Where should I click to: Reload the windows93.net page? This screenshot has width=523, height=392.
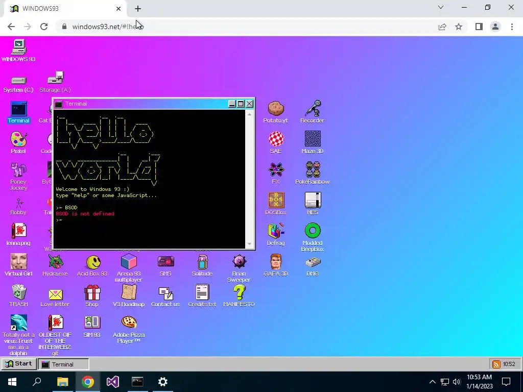pyautogui.click(x=44, y=27)
